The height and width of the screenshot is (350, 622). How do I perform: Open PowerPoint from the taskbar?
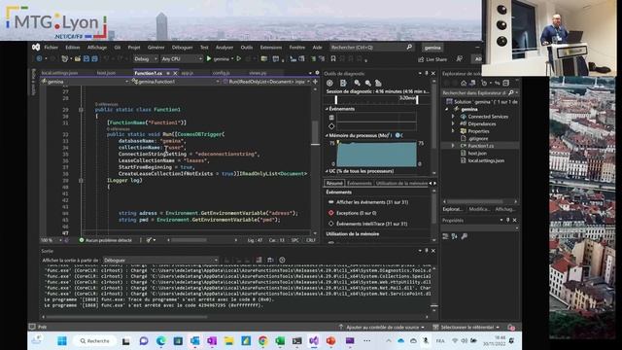coord(330,341)
